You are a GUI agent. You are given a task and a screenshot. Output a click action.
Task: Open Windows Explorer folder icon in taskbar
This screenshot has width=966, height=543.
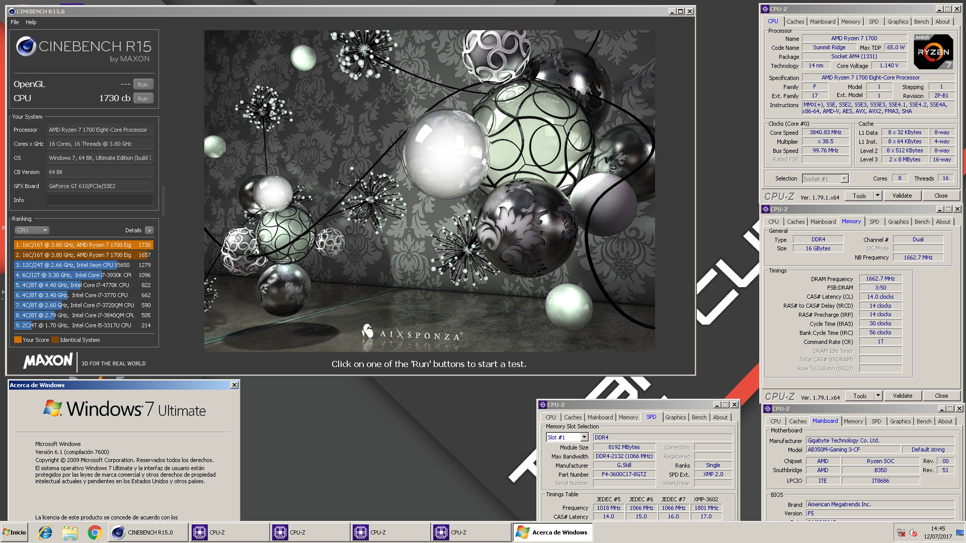[x=70, y=532]
